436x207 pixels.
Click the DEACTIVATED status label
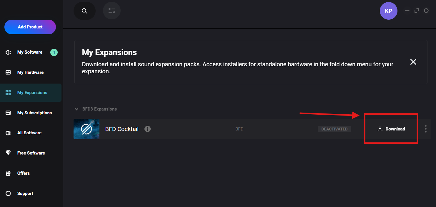(x=335, y=129)
